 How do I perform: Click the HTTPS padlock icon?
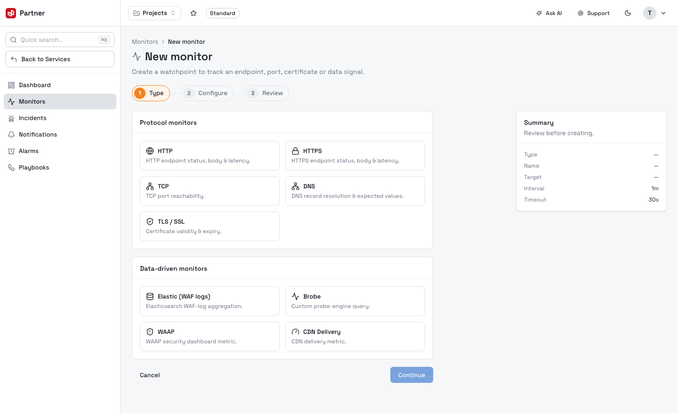pyautogui.click(x=295, y=151)
